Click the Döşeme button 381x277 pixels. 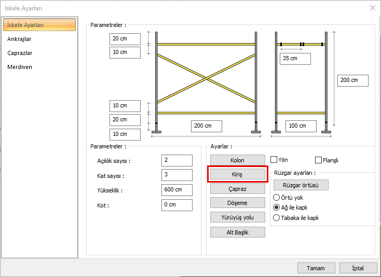[237, 203]
